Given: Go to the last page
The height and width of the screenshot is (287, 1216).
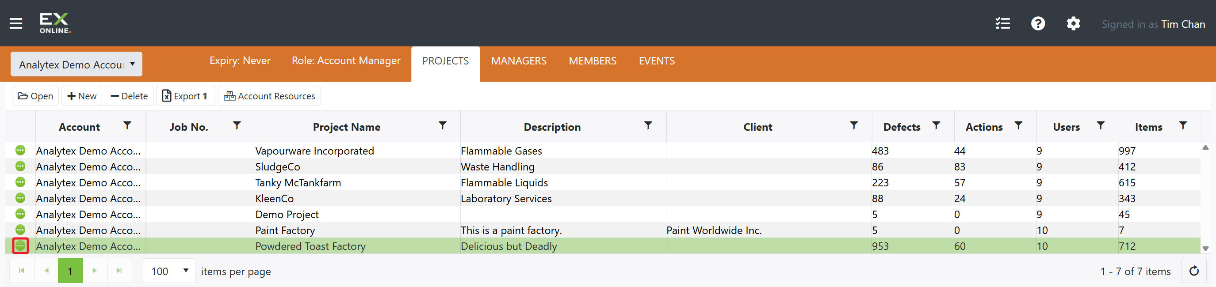Looking at the screenshot, I should [119, 271].
